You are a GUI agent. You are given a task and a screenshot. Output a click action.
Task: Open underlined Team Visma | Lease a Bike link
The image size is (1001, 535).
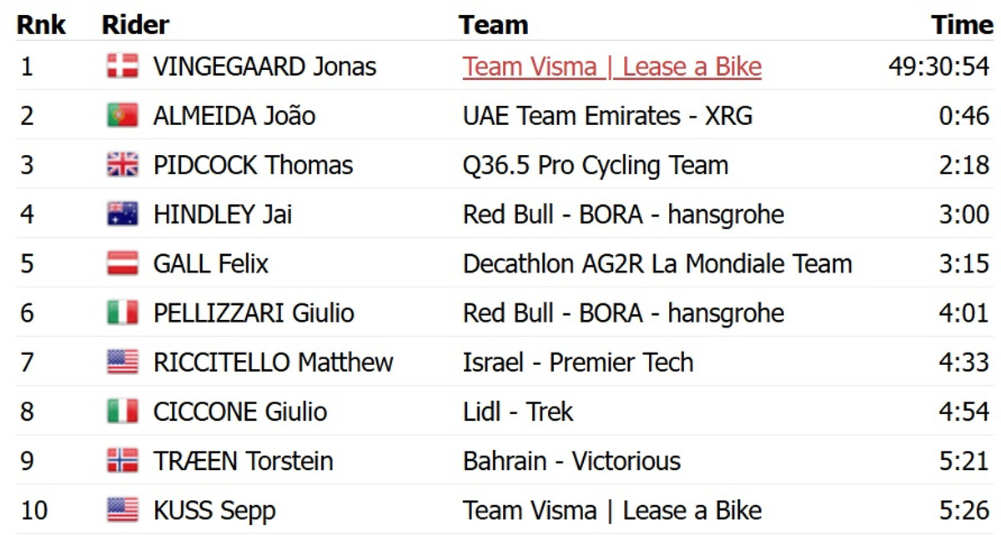[x=612, y=67]
